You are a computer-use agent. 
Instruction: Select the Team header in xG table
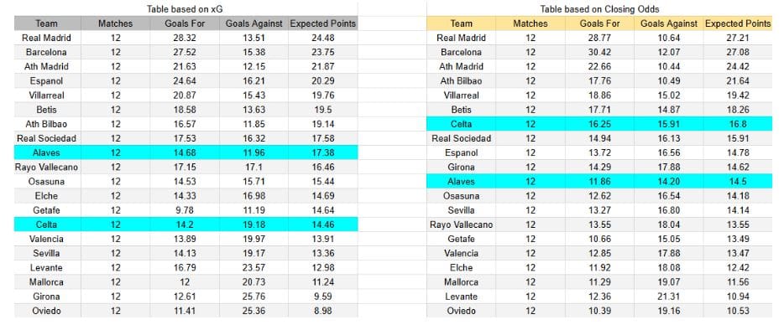point(47,23)
